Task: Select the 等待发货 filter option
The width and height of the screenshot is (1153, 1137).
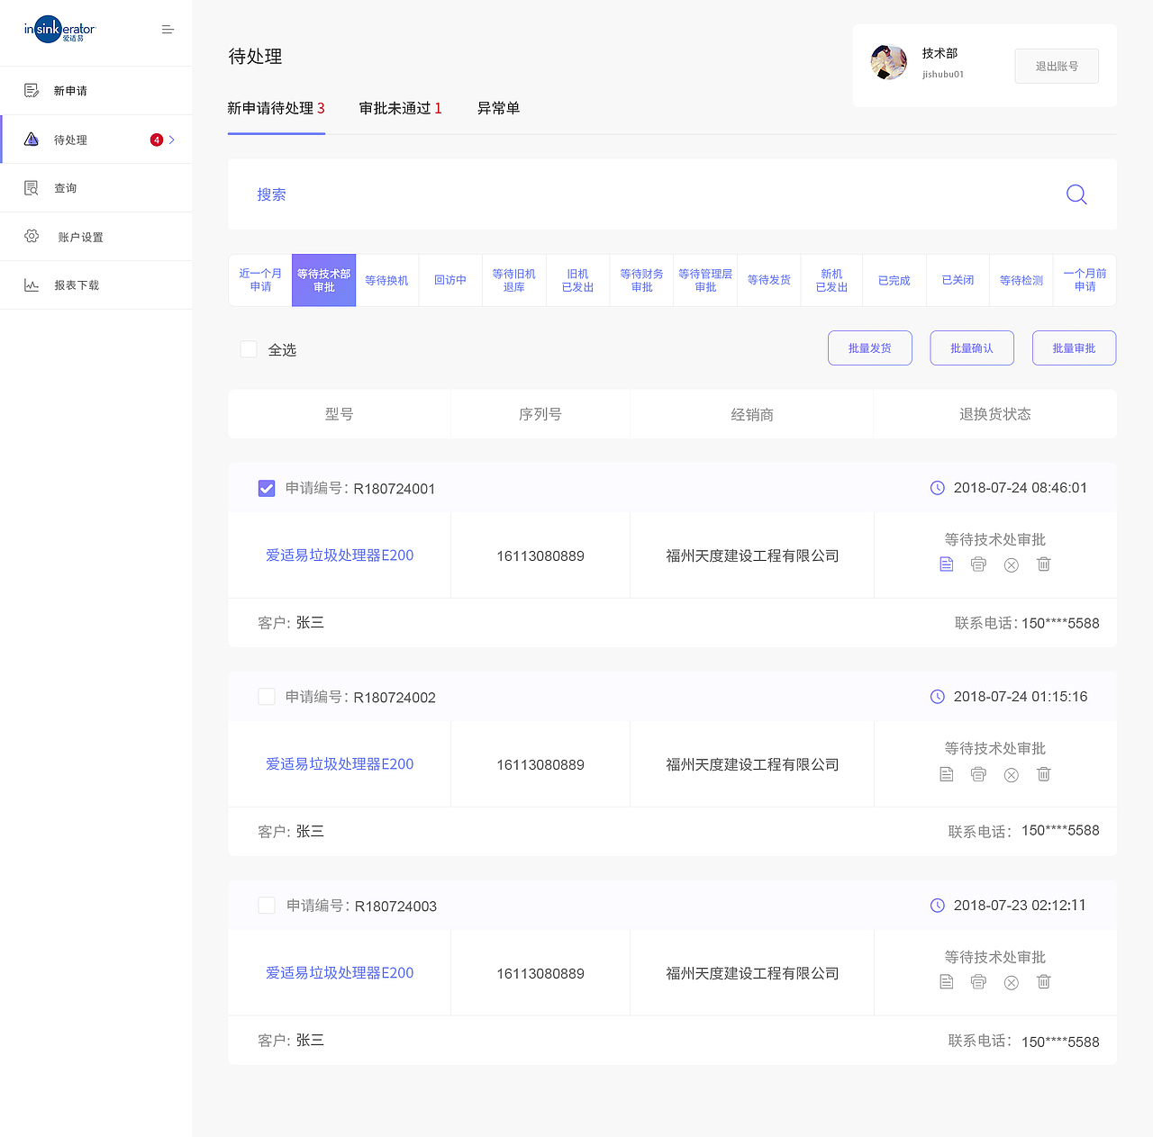Action: coord(768,280)
